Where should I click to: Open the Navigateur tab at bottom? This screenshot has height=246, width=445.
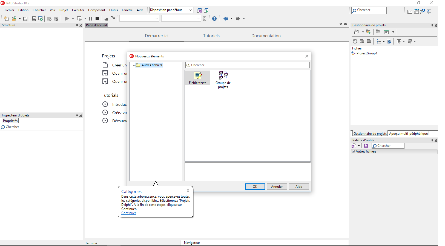coord(192,243)
